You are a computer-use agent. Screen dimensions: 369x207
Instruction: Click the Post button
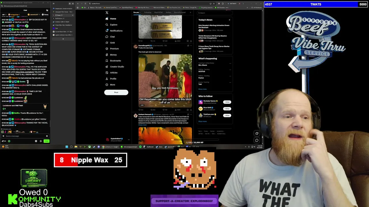tap(116, 92)
